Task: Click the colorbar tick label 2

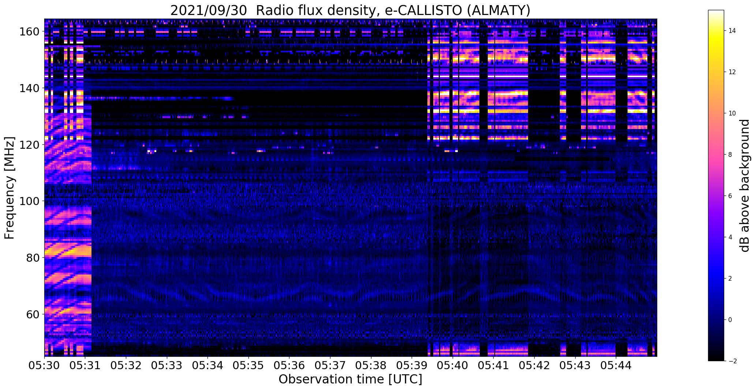Action: [x=730, y=279]
